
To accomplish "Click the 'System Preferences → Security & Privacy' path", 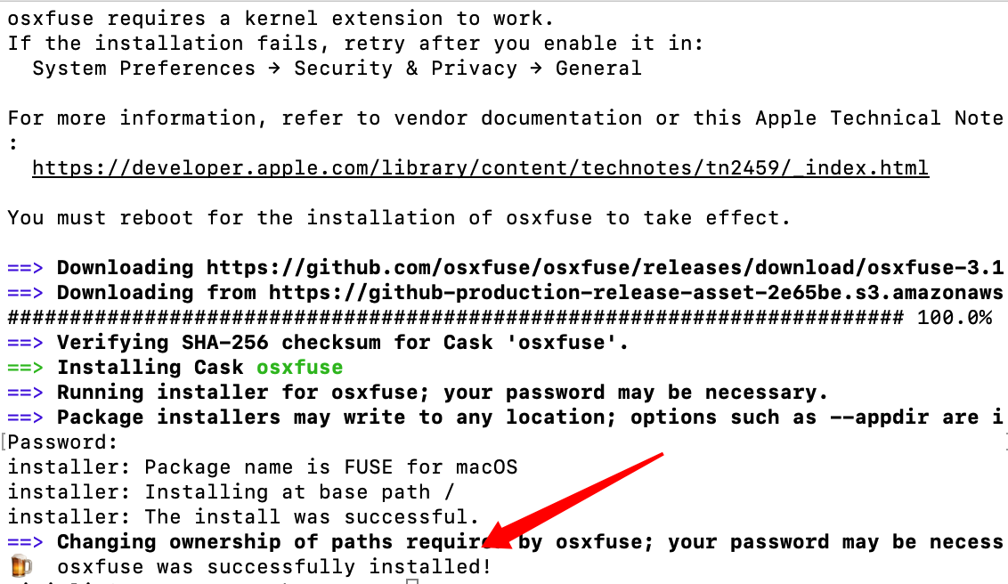I will pyautogui.click(x=337, y=68).
